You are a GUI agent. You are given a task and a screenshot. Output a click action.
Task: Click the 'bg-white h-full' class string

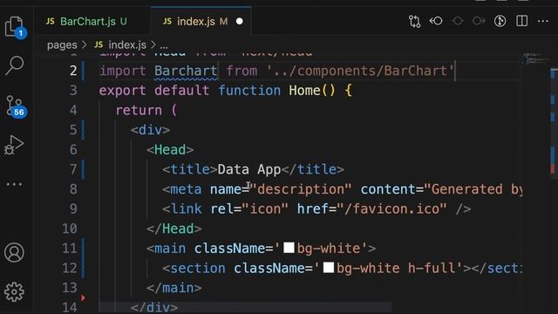point(388,268)
